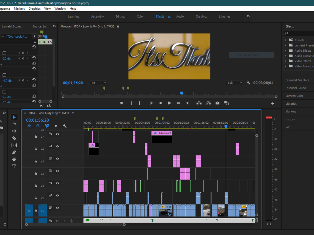The width and height of the screenshot is (314, 235).
Task: Expand Audio Transitions folder
Action: 285,56
